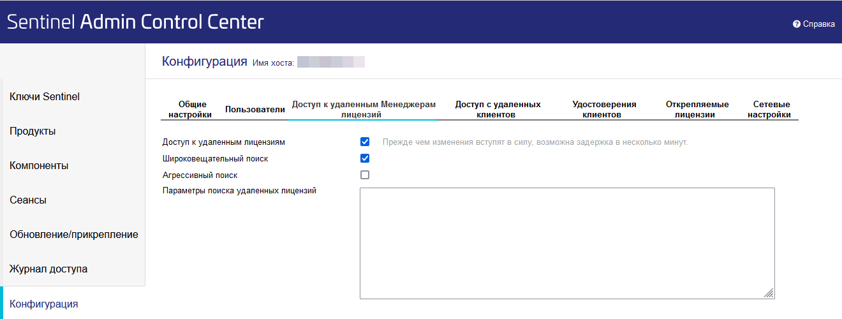842x319 pixels.
Task: Switch to Пользователи tab
Action: pyautogui.click(x=255, y=109)
